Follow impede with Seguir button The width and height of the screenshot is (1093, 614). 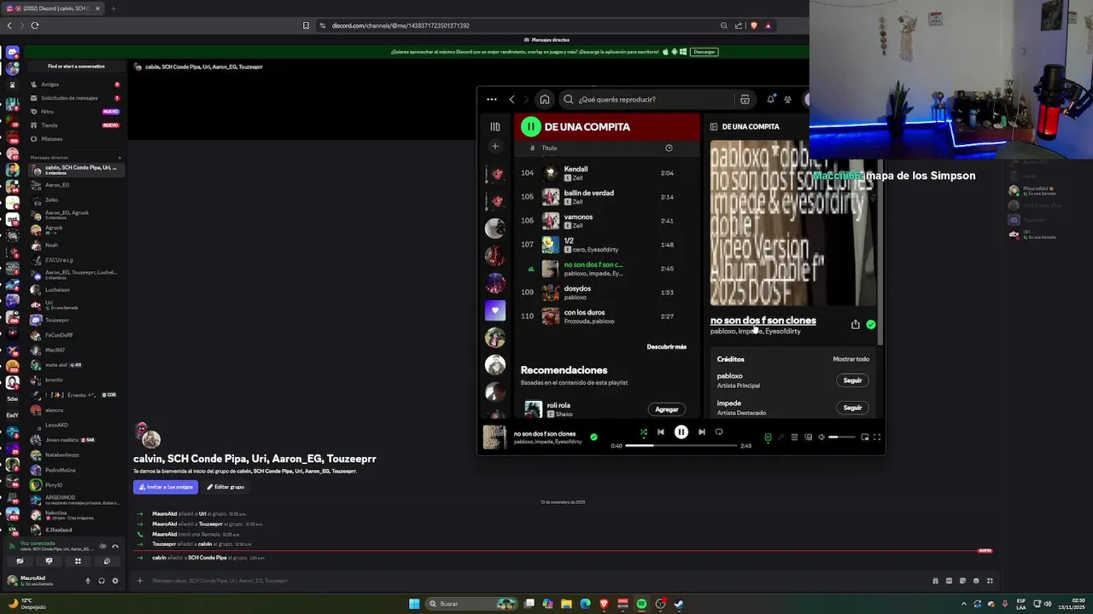click(852, 408)
